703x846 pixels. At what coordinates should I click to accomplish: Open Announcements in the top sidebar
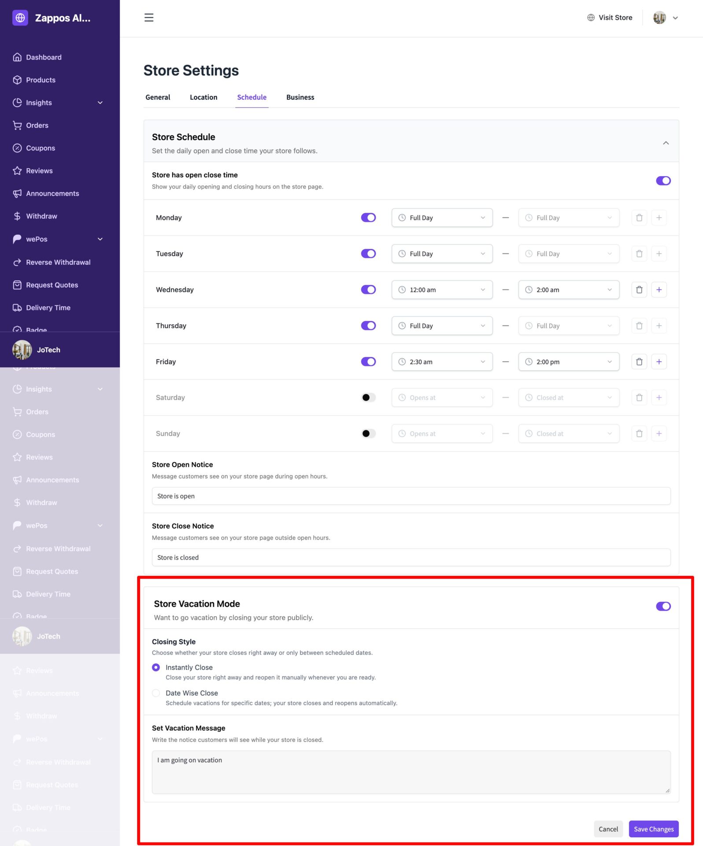[x=52, y=193]
